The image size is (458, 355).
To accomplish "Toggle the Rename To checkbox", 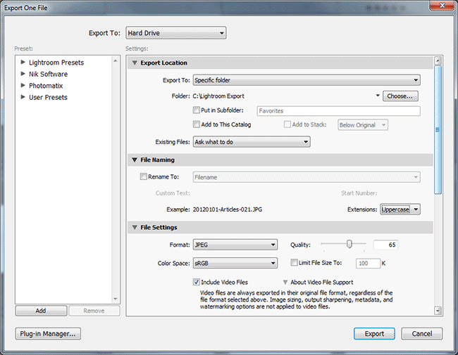I will pyautogui.click(x=144, y=177).
